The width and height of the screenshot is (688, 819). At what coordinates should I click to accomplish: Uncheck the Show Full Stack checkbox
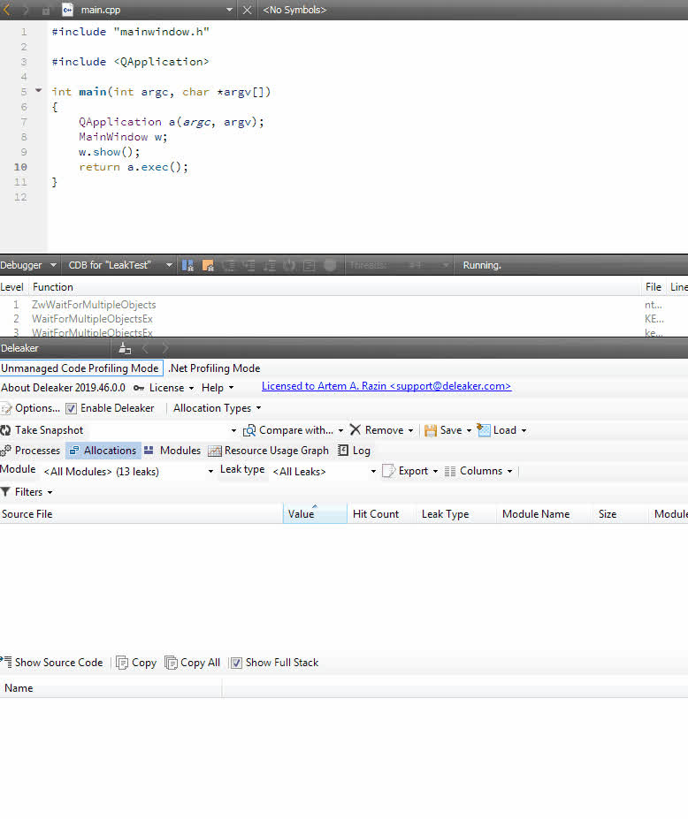click(236, 663)
